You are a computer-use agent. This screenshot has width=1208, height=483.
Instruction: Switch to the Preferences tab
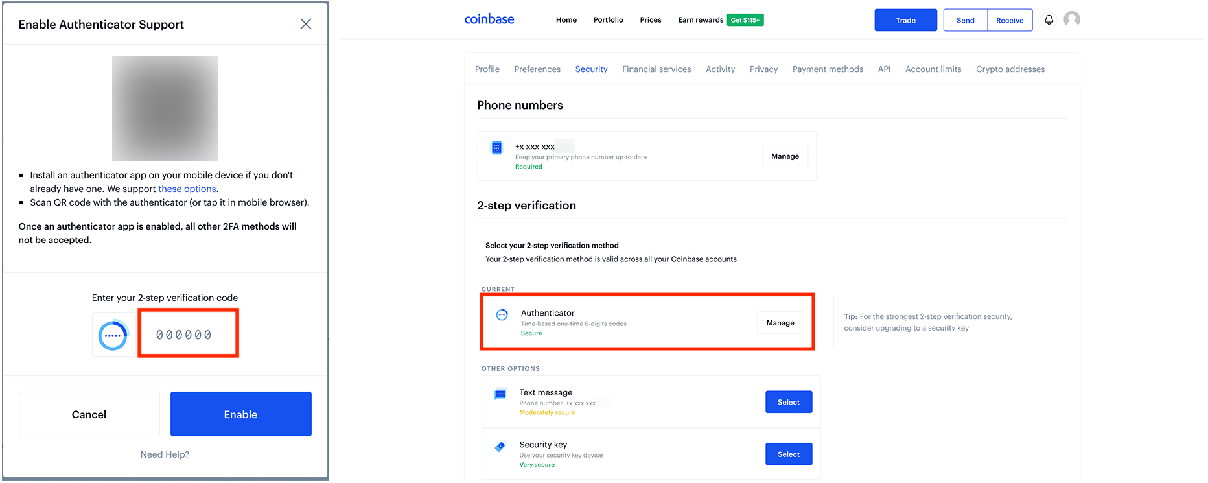pyautogui.click(x=537, y=69)
